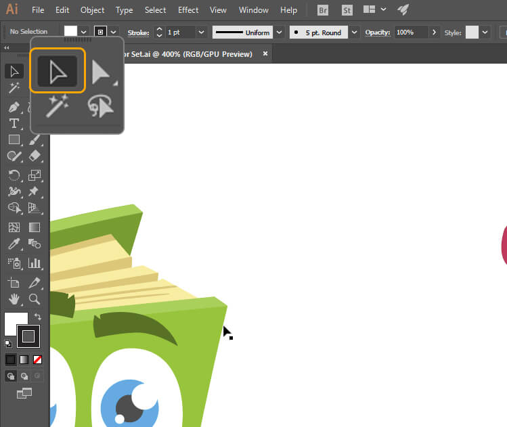507x427 pixels.
Task: Click the stroke weight stepper arrows
Action: [159, 32]
